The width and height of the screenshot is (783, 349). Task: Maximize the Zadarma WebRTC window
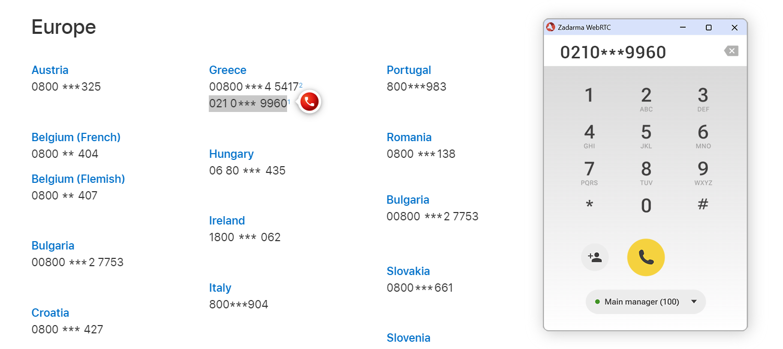point(708,28)
